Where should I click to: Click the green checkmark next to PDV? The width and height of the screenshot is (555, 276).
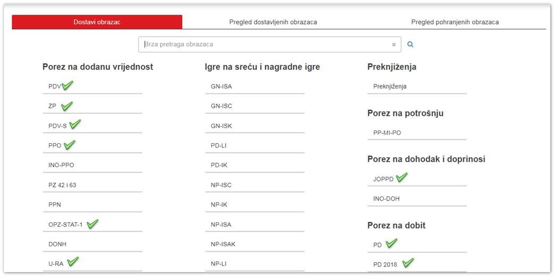68,85
